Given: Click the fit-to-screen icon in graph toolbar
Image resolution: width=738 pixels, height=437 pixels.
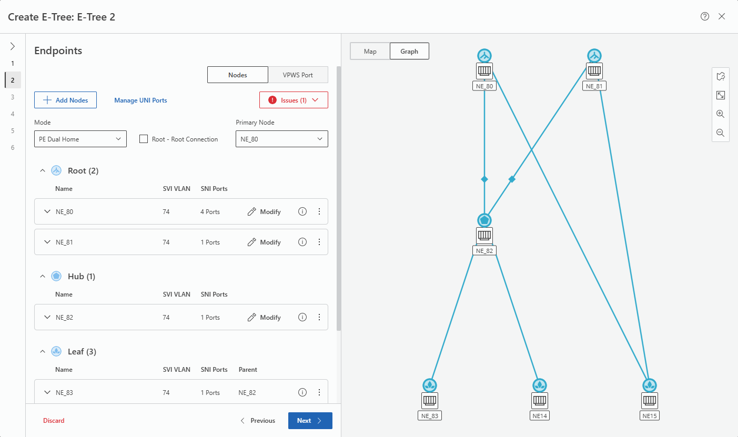Looking at the screenshot, I should [720, 95].
